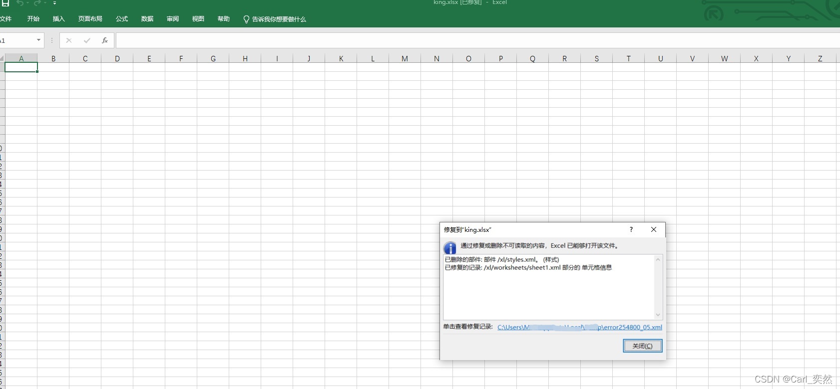
Task: Click the dialog list's scroll up arrow
Action: point(658,259)
